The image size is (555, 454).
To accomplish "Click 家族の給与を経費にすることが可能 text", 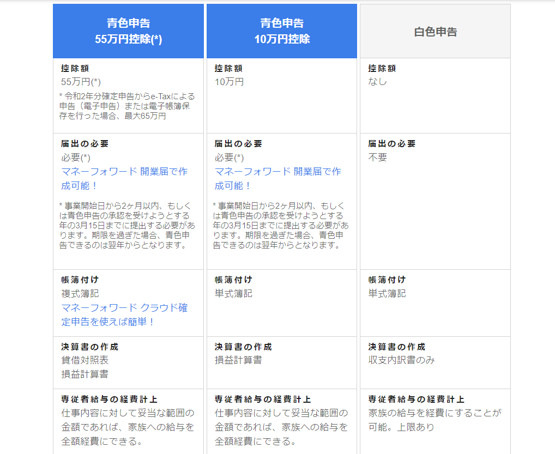I will click(435, 420).
